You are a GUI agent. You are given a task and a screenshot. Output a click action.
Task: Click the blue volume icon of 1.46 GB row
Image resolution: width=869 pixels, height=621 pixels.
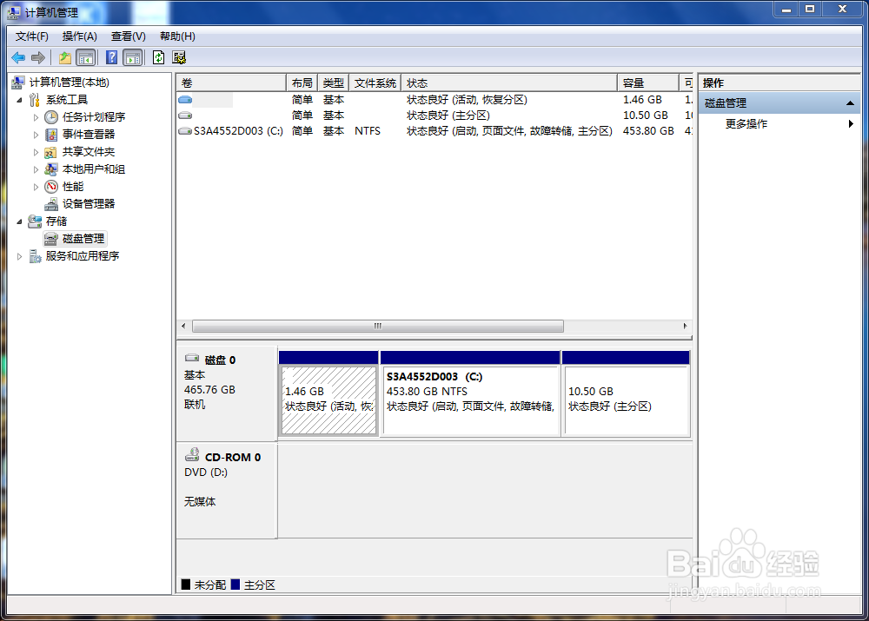tap(185, 100)
